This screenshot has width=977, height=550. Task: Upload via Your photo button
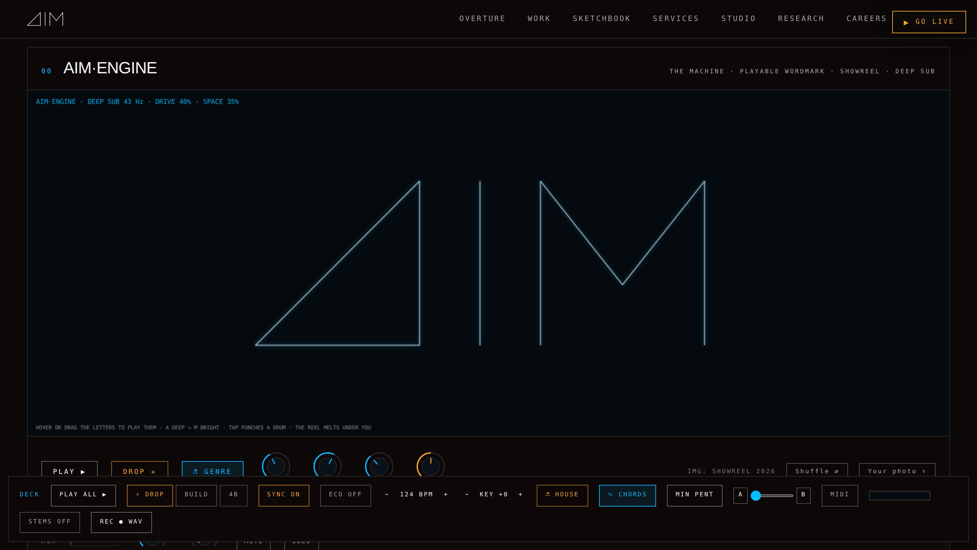coord(897,471)
